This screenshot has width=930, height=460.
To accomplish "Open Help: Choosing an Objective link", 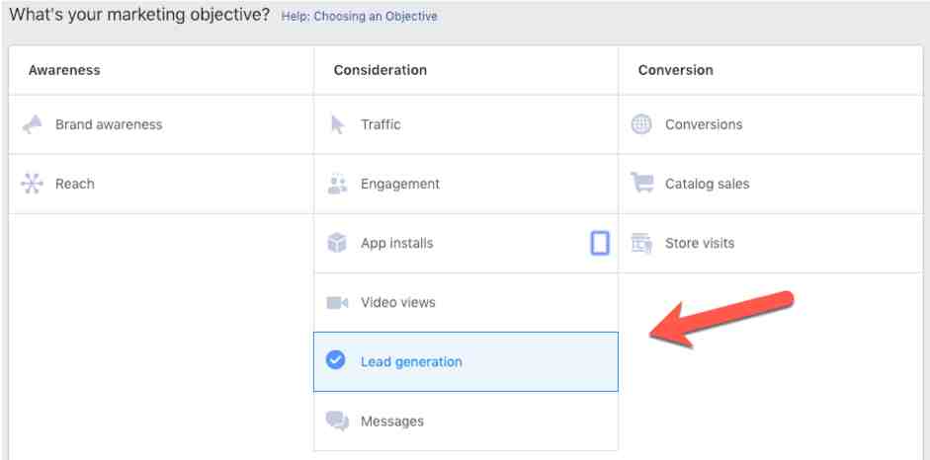I will coord(360,17).
